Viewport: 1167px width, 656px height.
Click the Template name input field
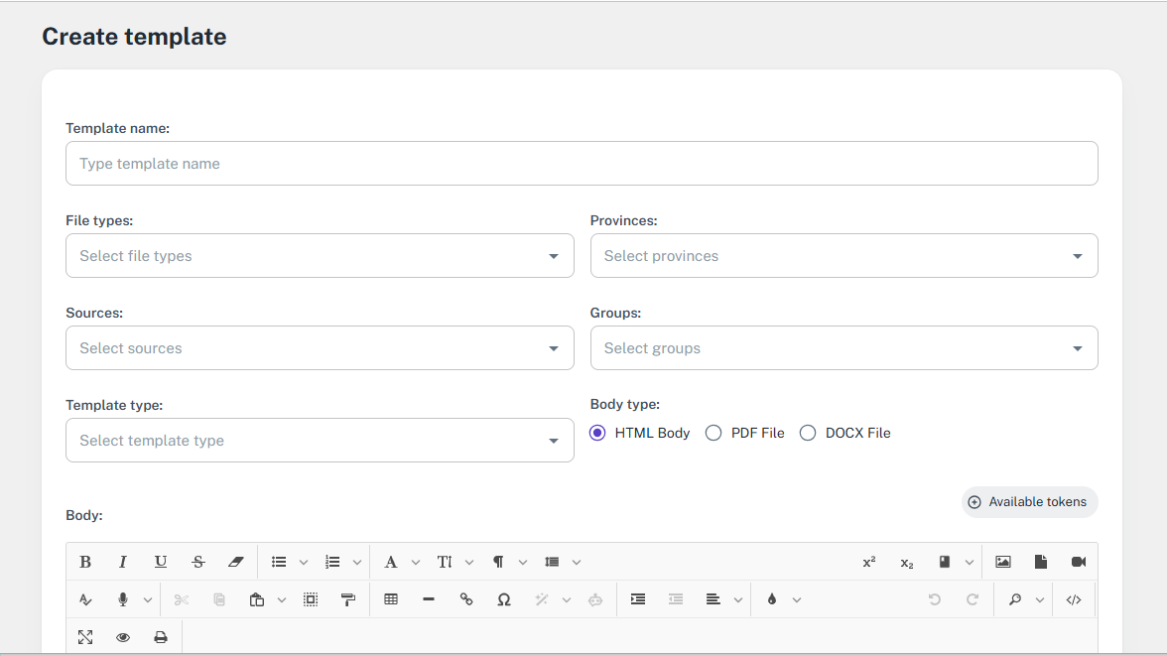pyautogui.click(x=582, y=164)
